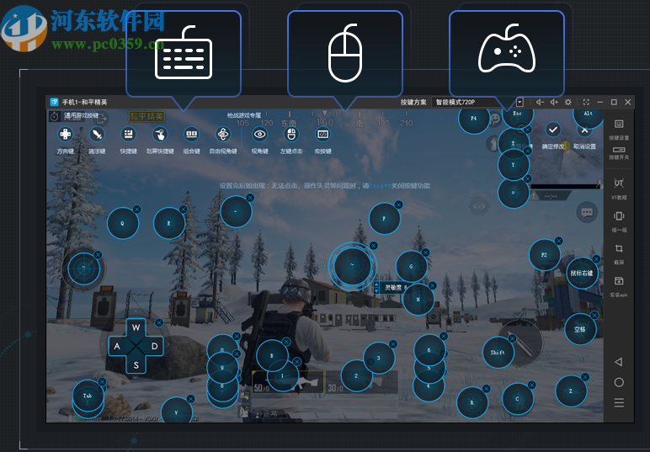650x452 pixels.
Task: Open the Android menu lines button
Action: pos(619,402)
